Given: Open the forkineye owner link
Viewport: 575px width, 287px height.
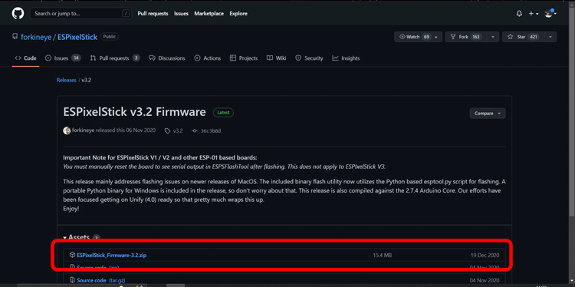Looking at the screenshot, I should click(x=36, y=37).
